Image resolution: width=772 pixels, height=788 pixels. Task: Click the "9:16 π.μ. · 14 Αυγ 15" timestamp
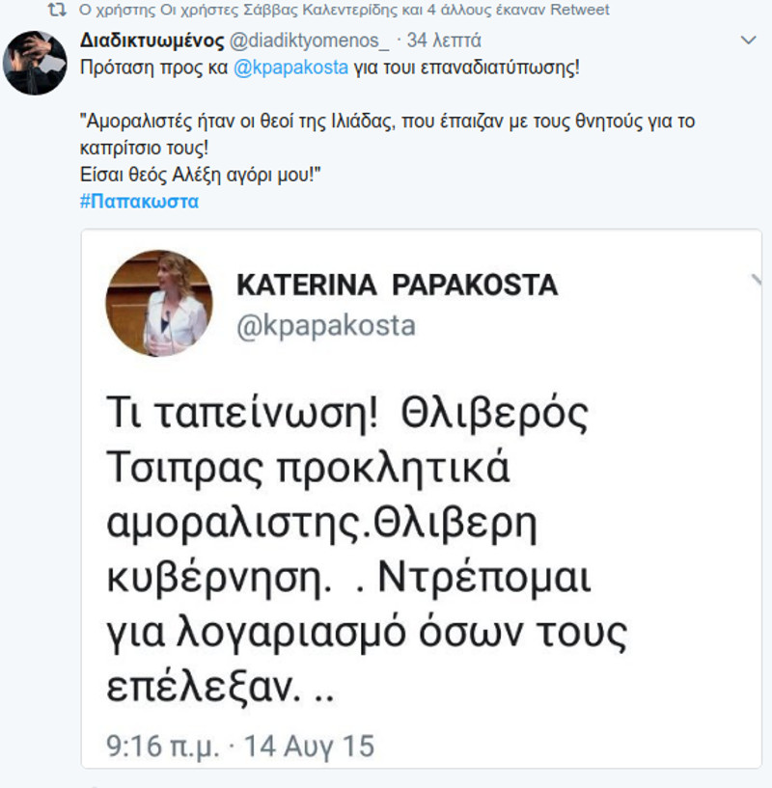pos(241,746)
